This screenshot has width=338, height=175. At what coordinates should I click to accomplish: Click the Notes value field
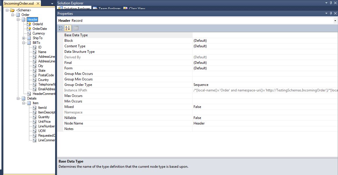tap(265, 129)
